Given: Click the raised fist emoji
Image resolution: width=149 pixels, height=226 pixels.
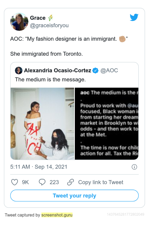Looking at the screenshot, I should 122,39.
